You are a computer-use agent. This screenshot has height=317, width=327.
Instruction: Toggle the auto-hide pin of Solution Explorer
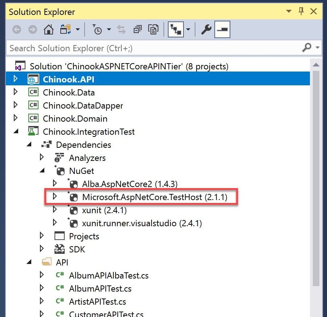coord(301,11)
